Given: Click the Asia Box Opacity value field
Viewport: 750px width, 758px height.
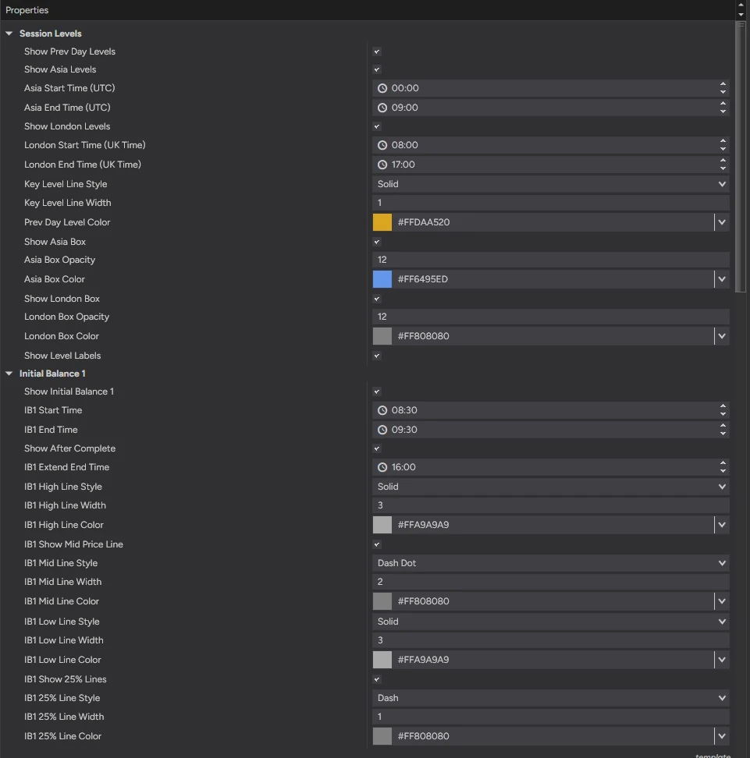Looking at the screenshot, I should 551,260.
